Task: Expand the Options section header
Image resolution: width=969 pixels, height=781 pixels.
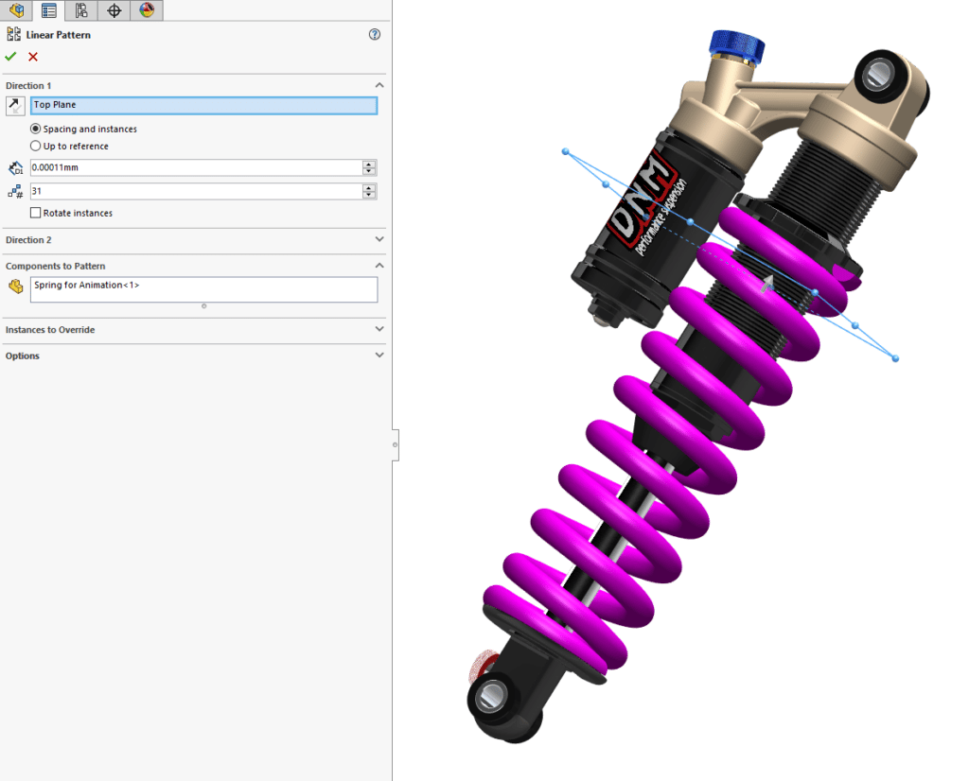Action: tap(379, 355)
